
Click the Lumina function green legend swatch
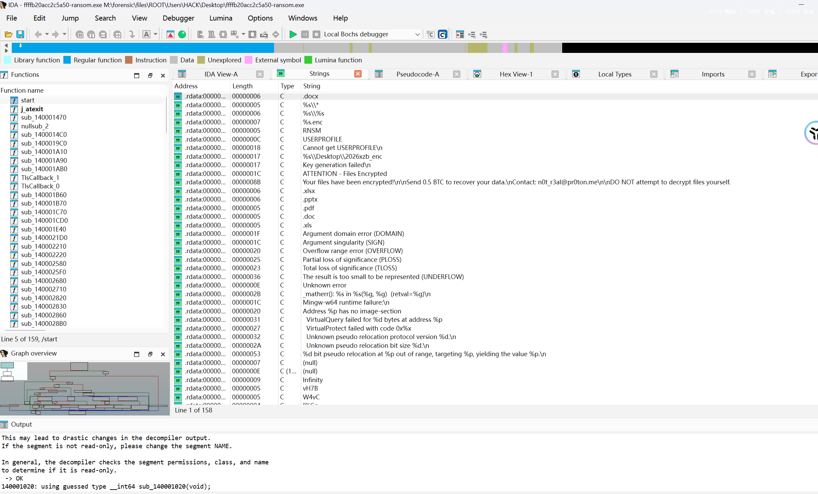coord(308,60)
